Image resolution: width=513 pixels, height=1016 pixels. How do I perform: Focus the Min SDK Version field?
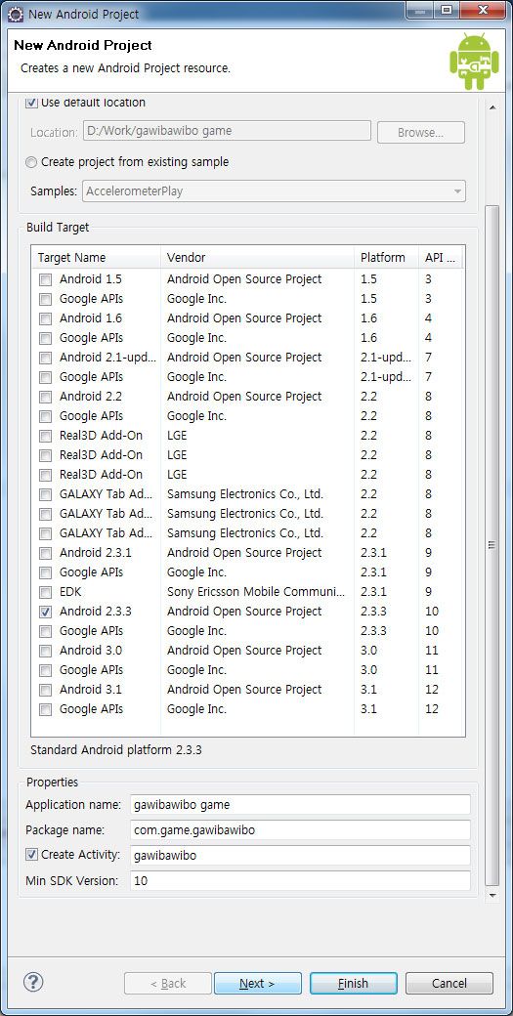pyautogui.click(x=300, y=880)
